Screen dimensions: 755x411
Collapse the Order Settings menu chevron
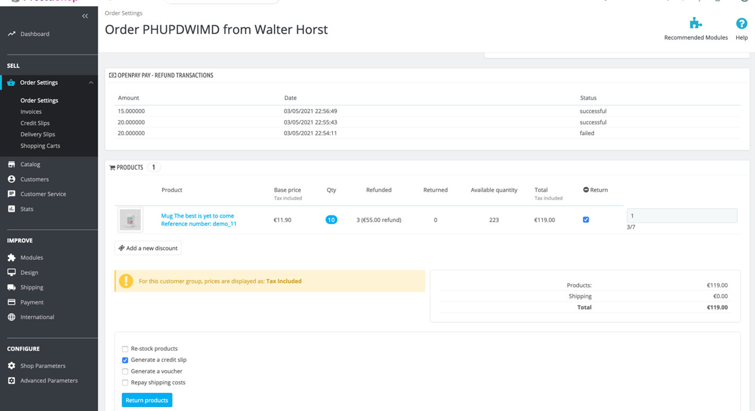click(x=91, y=83)
